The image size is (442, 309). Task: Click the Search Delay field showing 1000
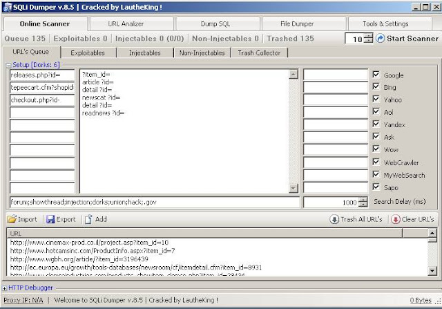click(x=331, y=202)
